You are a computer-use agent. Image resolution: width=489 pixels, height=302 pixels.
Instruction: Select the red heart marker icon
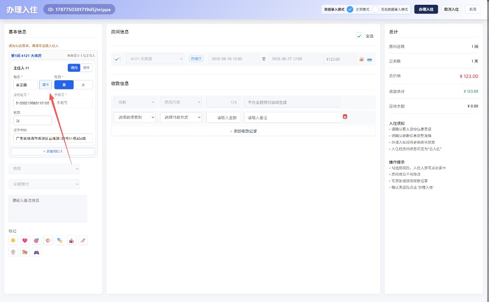point(25,240)
